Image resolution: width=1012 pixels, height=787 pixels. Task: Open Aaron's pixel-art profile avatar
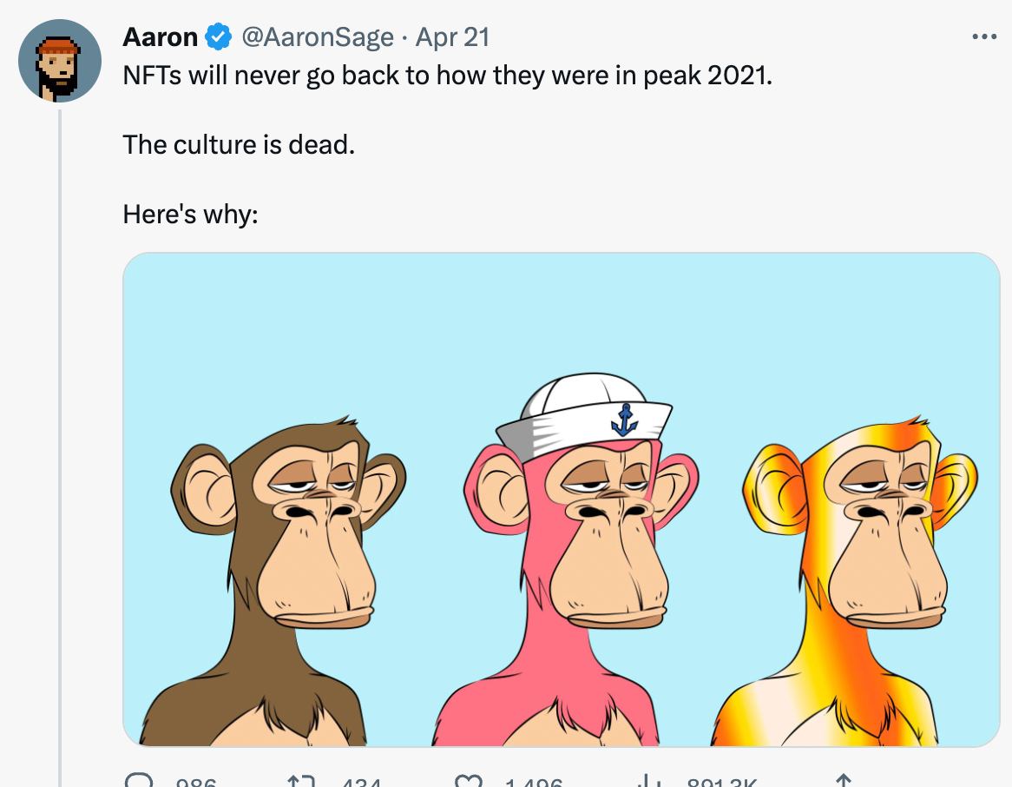[x=59, y=60]
